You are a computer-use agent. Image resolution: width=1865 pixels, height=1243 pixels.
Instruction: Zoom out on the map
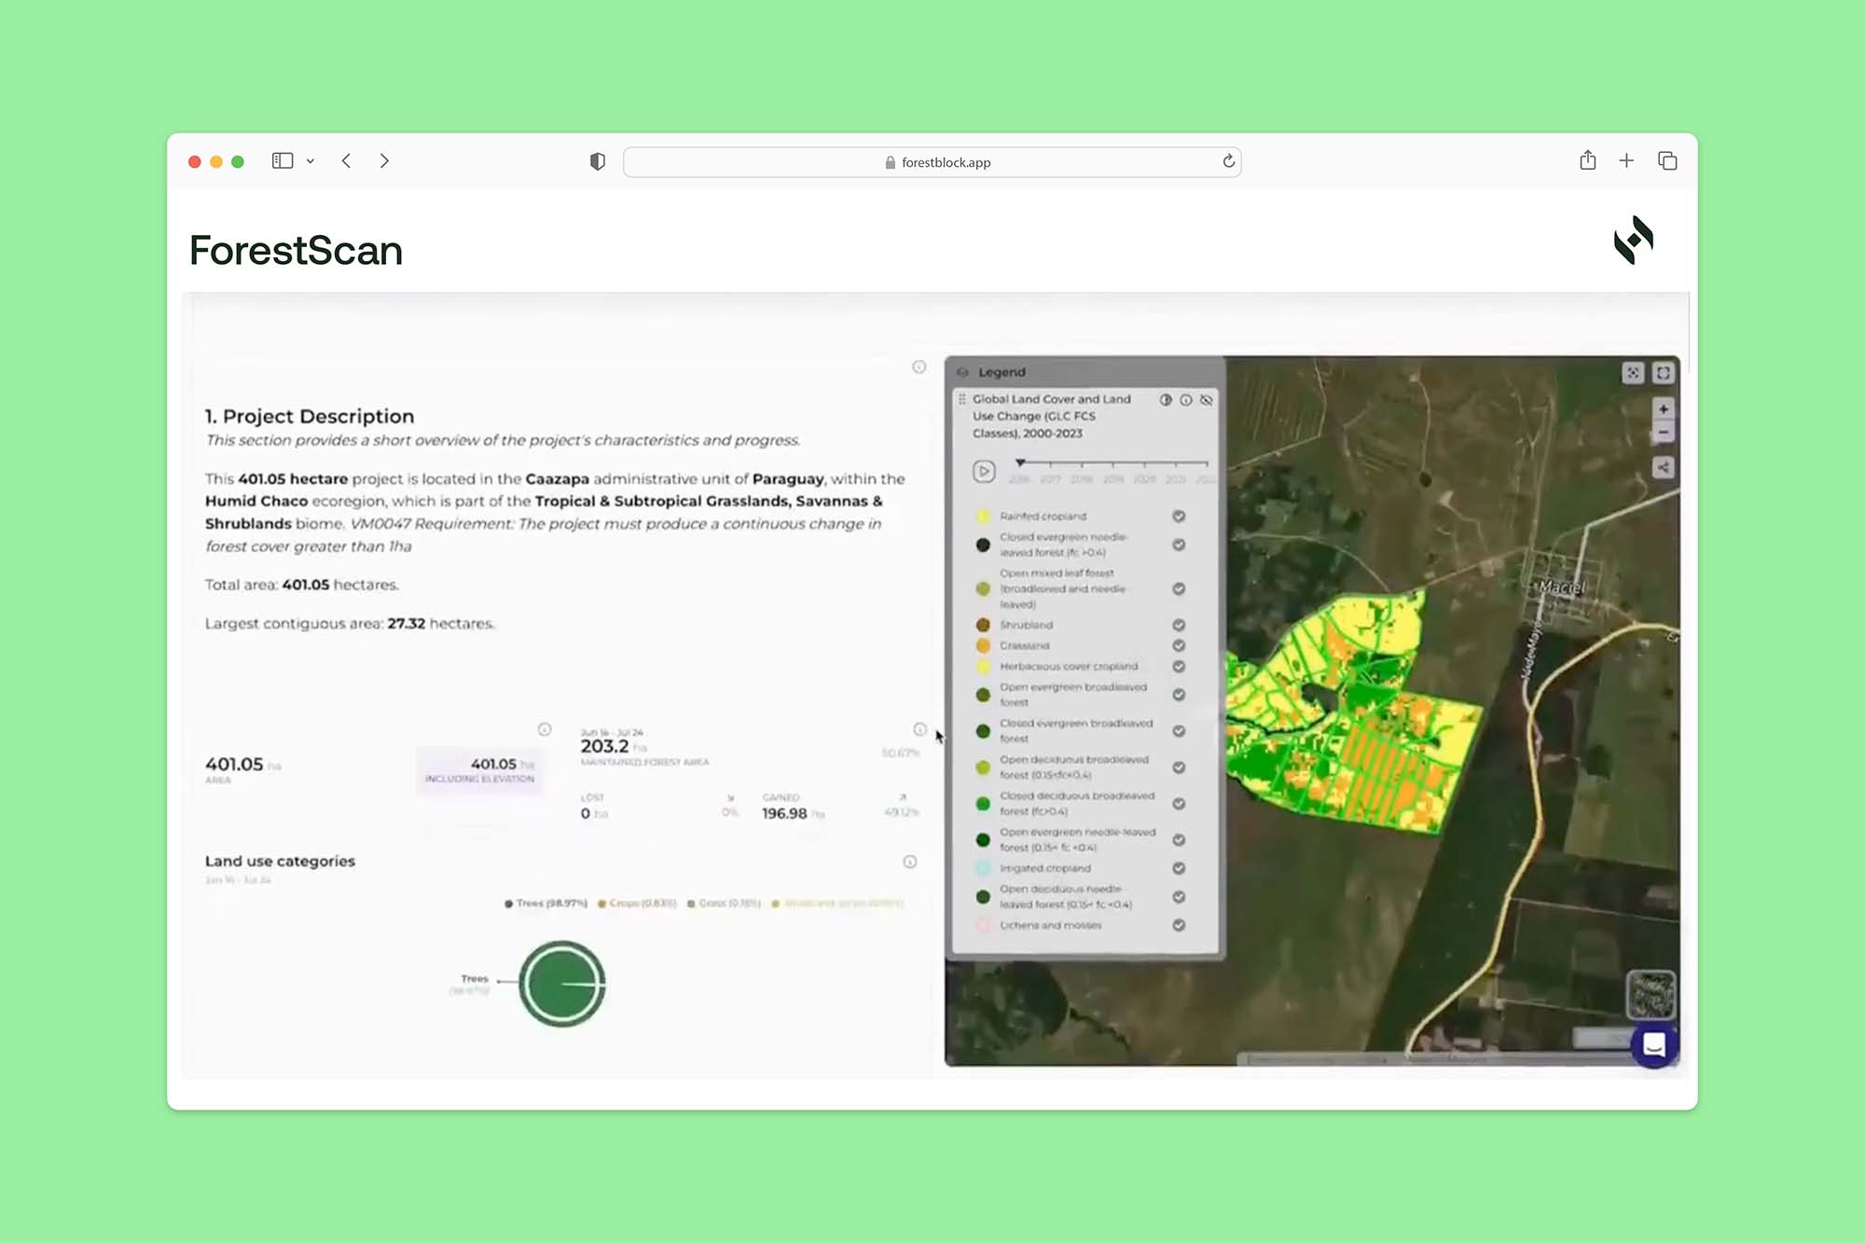1663,432
